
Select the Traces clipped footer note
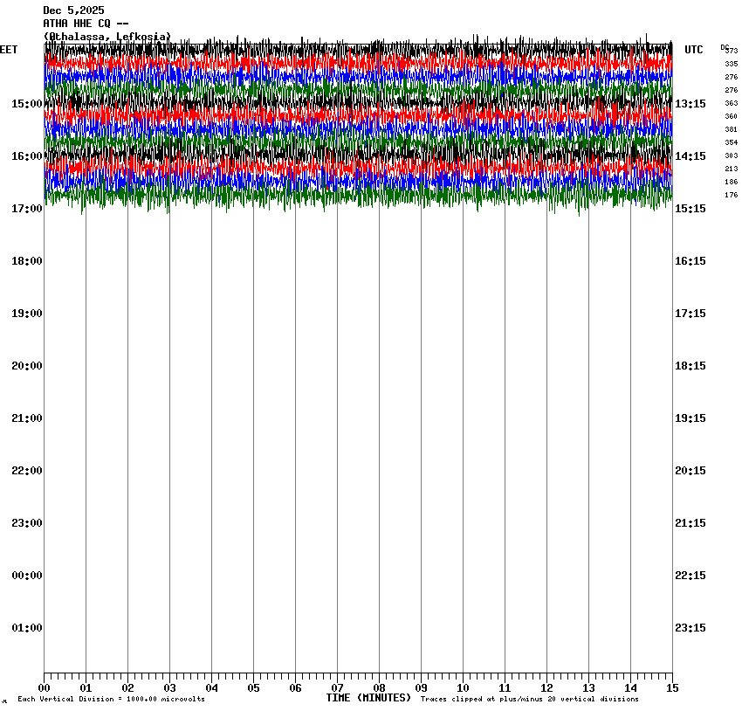coord(529,700)
